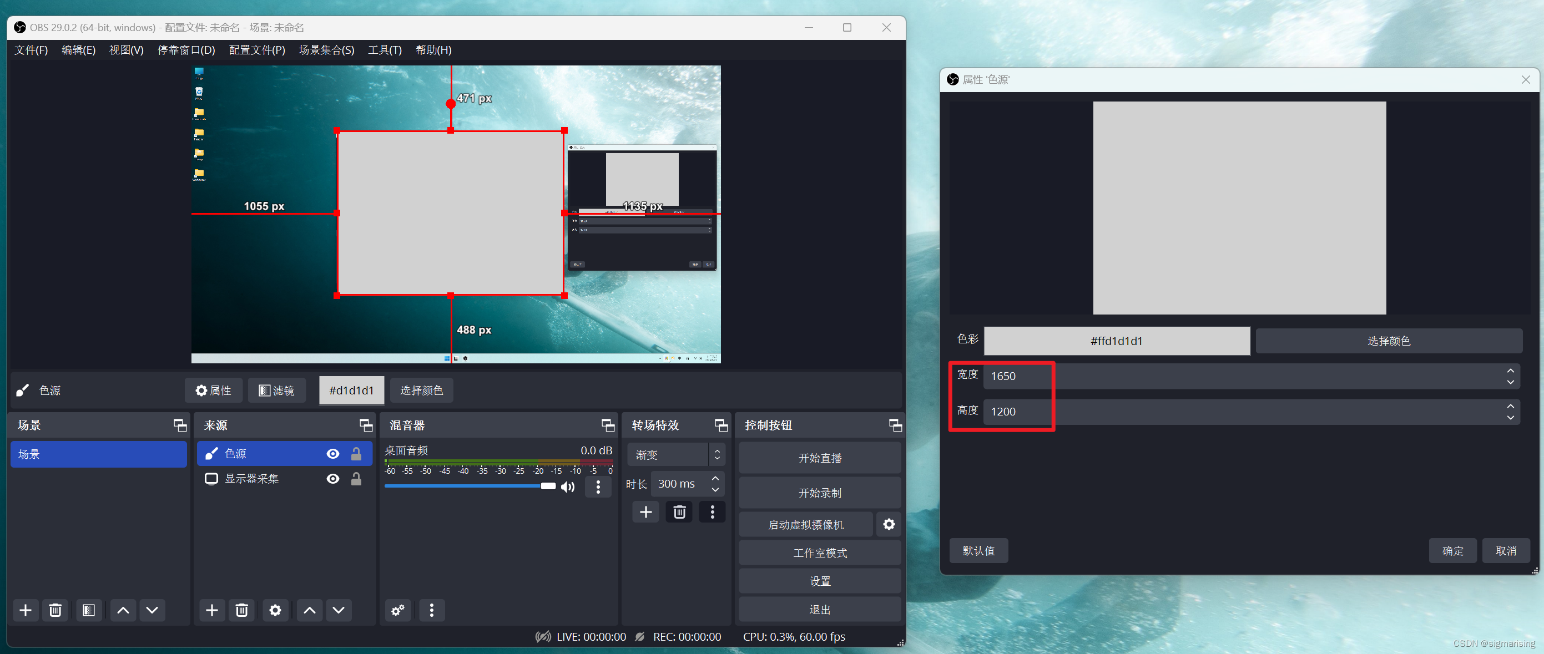Add a transition with plus icon
The width and height of the screenshot is (1544, 654).
[x=646, y=512]
